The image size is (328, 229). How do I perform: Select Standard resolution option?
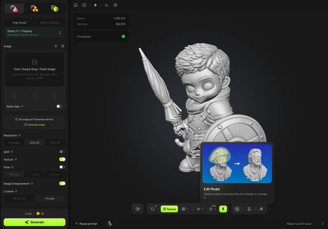[14, 143]
